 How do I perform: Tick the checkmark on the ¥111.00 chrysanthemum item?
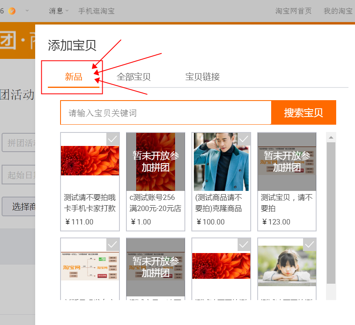point(112,139)
